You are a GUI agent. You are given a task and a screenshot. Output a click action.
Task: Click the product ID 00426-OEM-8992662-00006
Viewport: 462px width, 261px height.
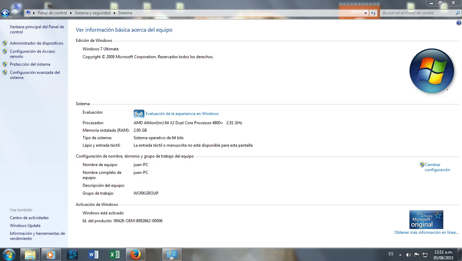[138, 221]
